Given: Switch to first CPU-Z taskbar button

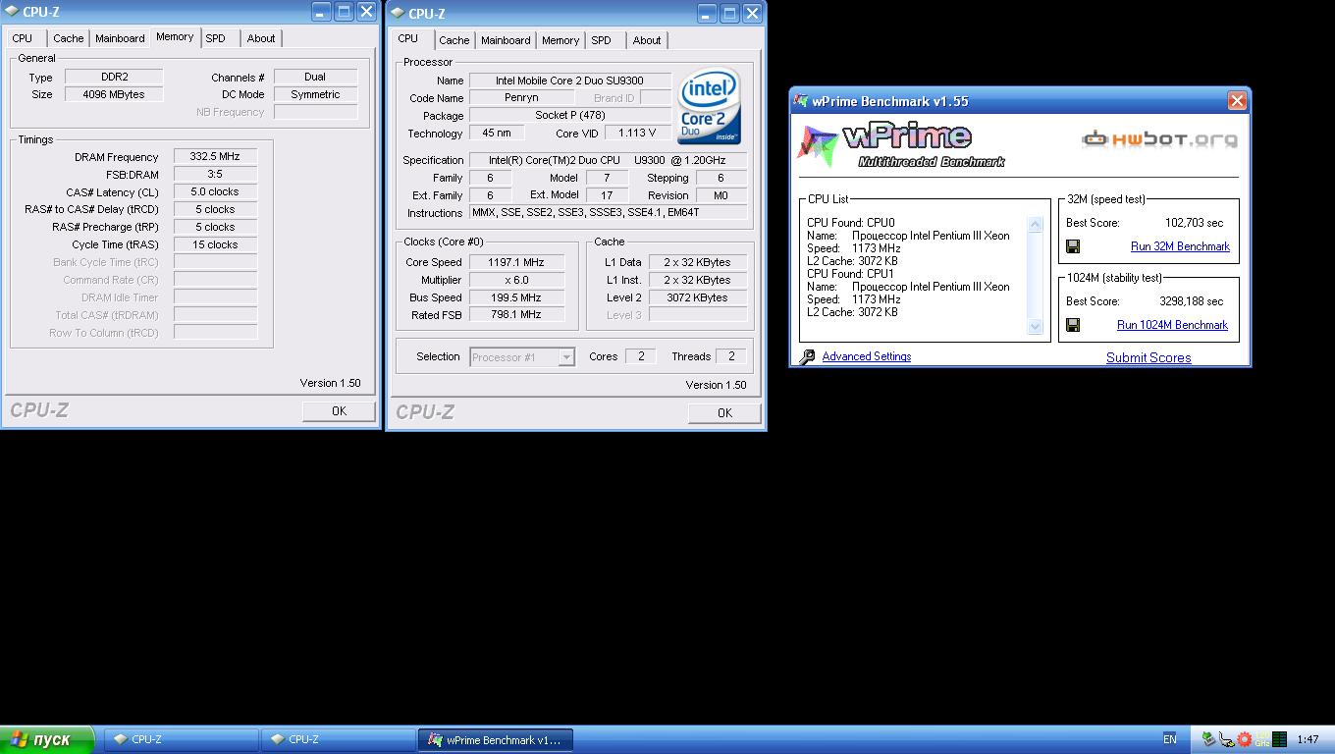Looking at the screenshot, I should click(181, 739).
